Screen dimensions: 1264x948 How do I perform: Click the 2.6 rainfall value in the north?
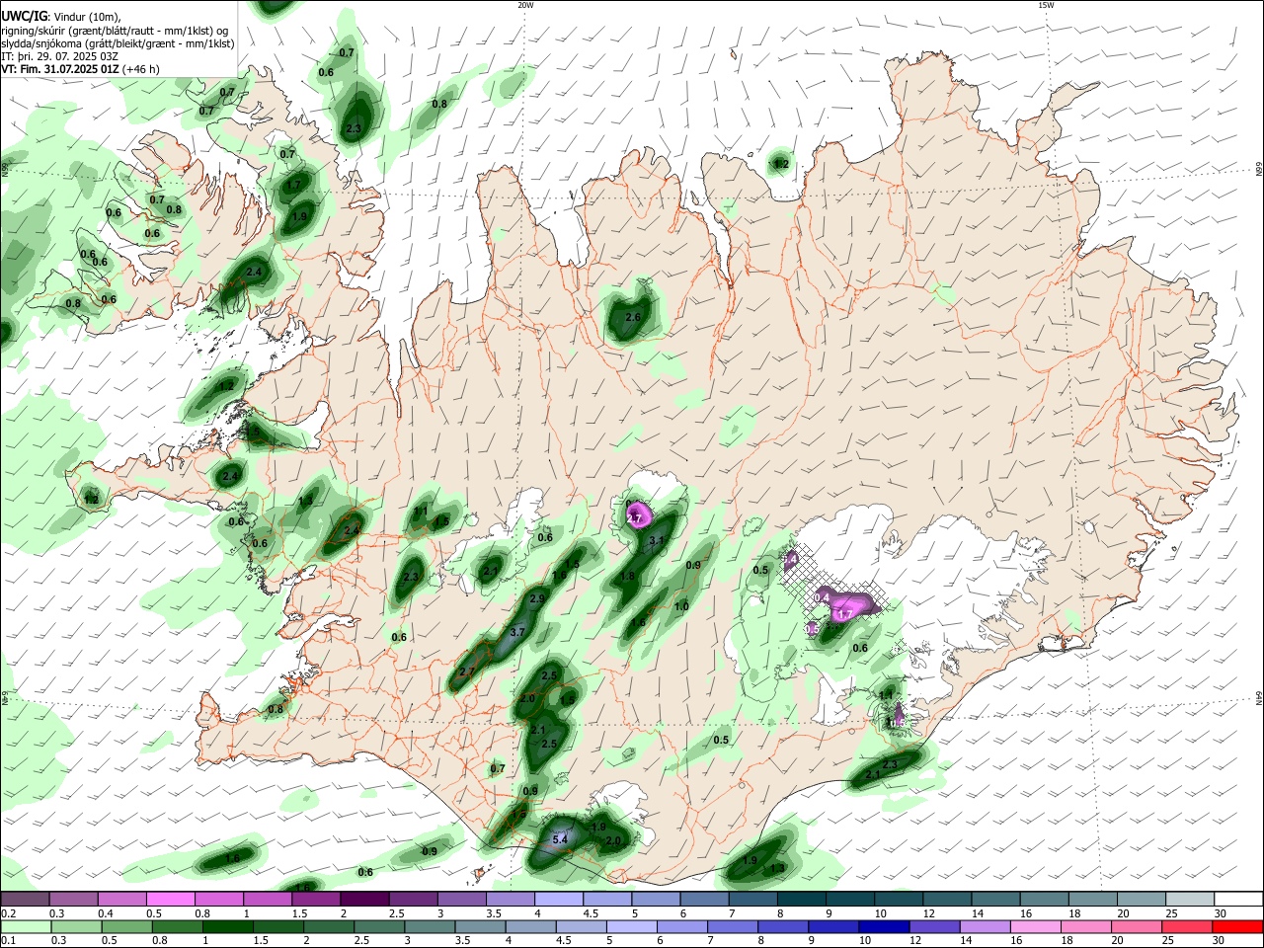tap(633, 317)
